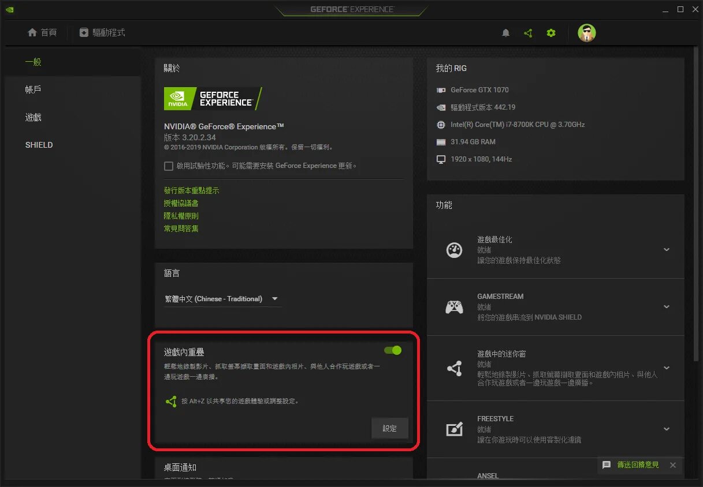703x487 pixels.
Task: Open the 發行版本重點提示 link
Action: [x=192, y=190]
